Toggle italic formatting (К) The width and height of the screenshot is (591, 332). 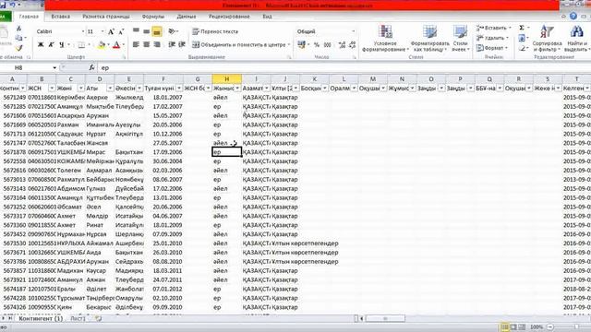(52, 45)
